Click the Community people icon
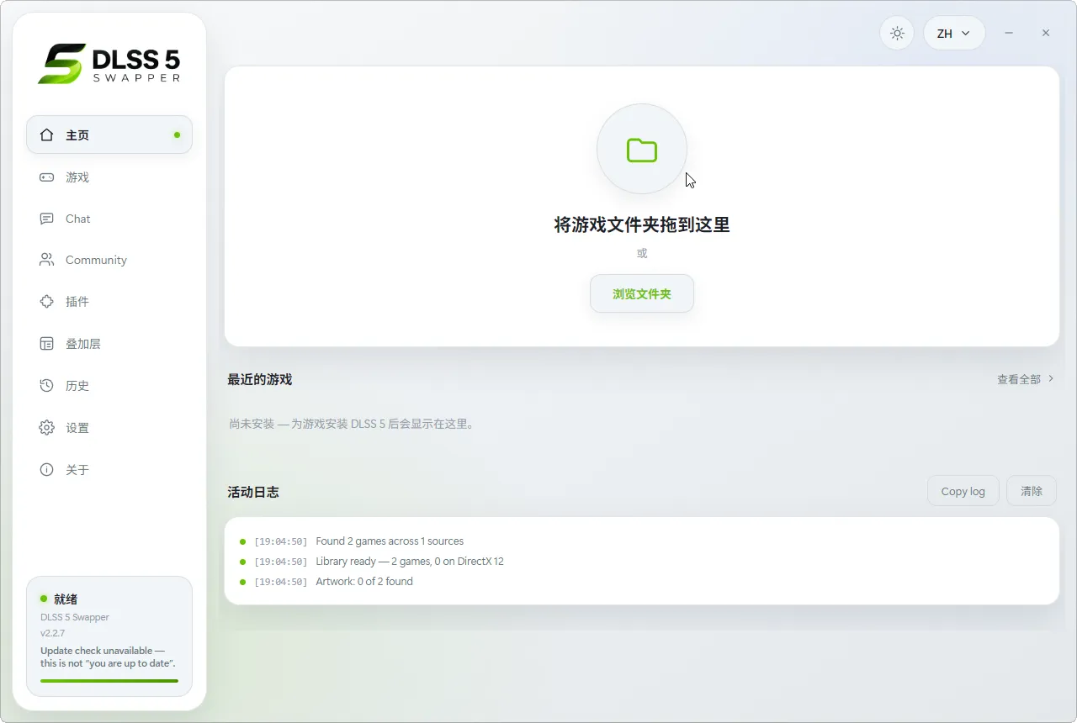Viewport: 1077px width, 723px height. [x=47, y=260]
